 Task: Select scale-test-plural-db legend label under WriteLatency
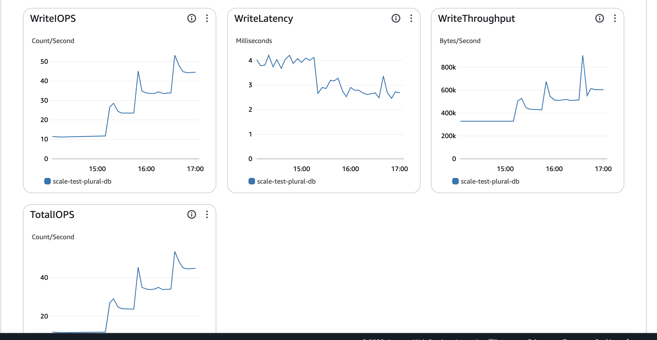(286, 181)
